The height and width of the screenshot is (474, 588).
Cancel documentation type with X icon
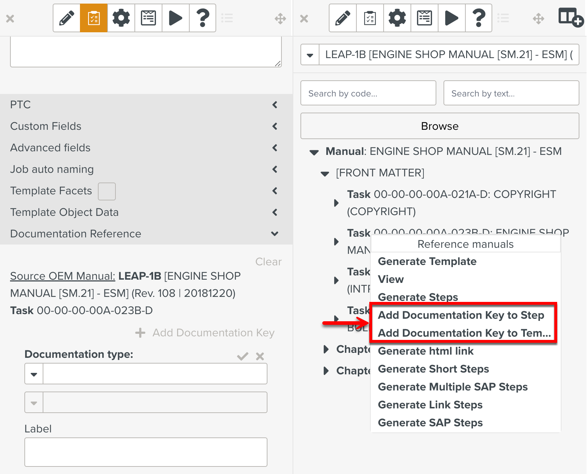pos(260,356)
